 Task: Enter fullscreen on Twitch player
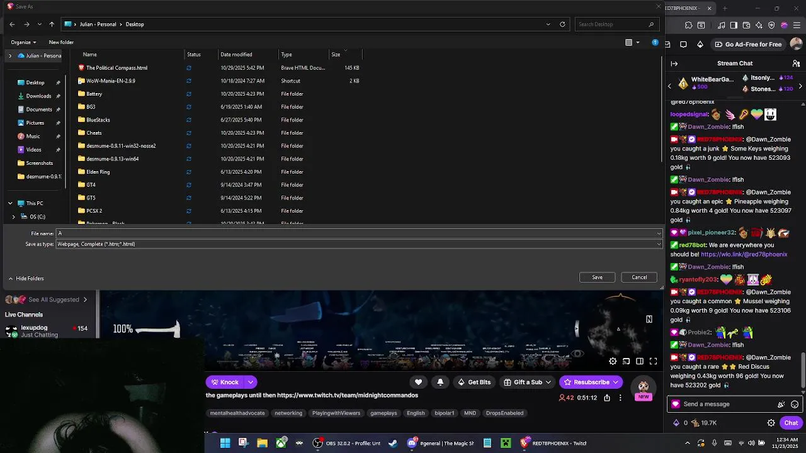pos(653,361)
